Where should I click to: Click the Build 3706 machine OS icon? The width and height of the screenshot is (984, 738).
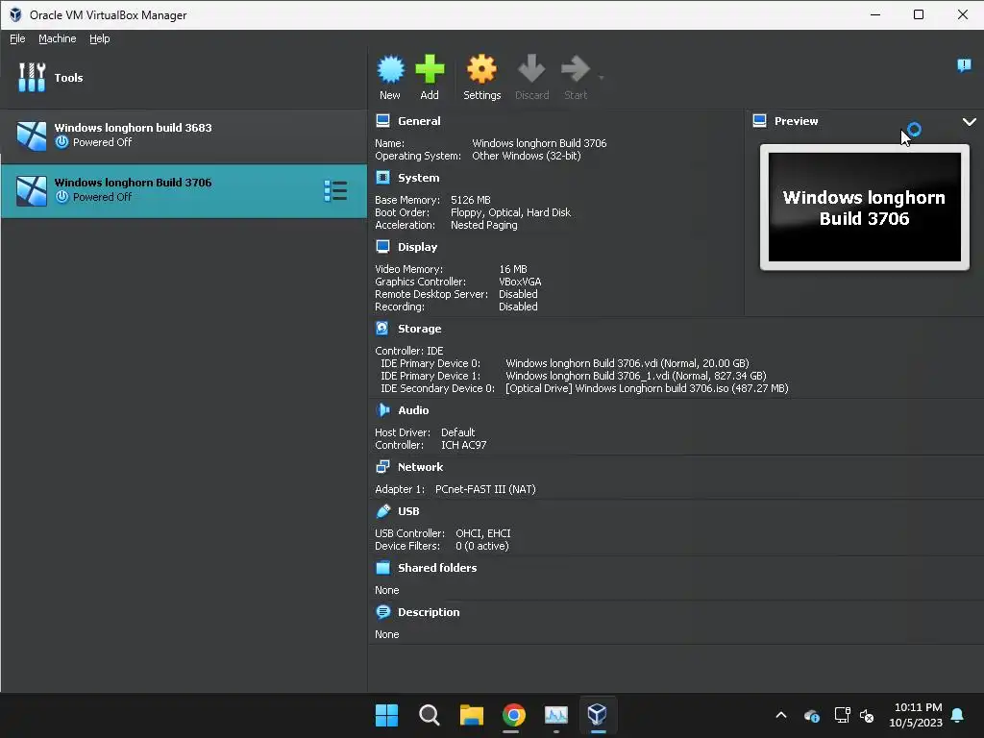tap(32, 191)
